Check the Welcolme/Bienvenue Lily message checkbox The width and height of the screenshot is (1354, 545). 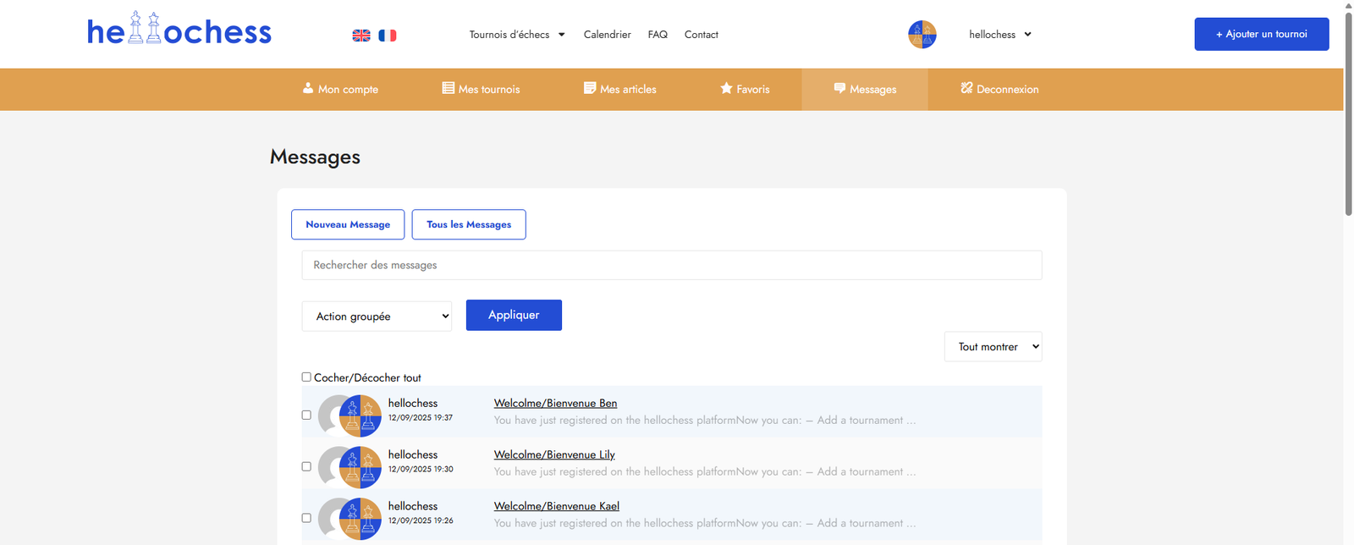click(306, 466)
